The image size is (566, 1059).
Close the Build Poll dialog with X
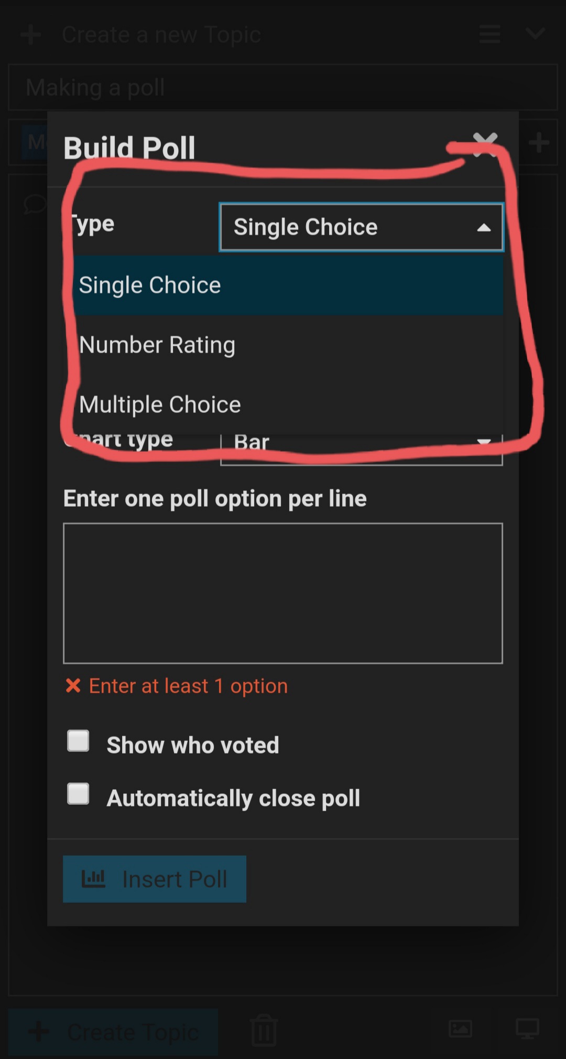click(x=485, y=145)
